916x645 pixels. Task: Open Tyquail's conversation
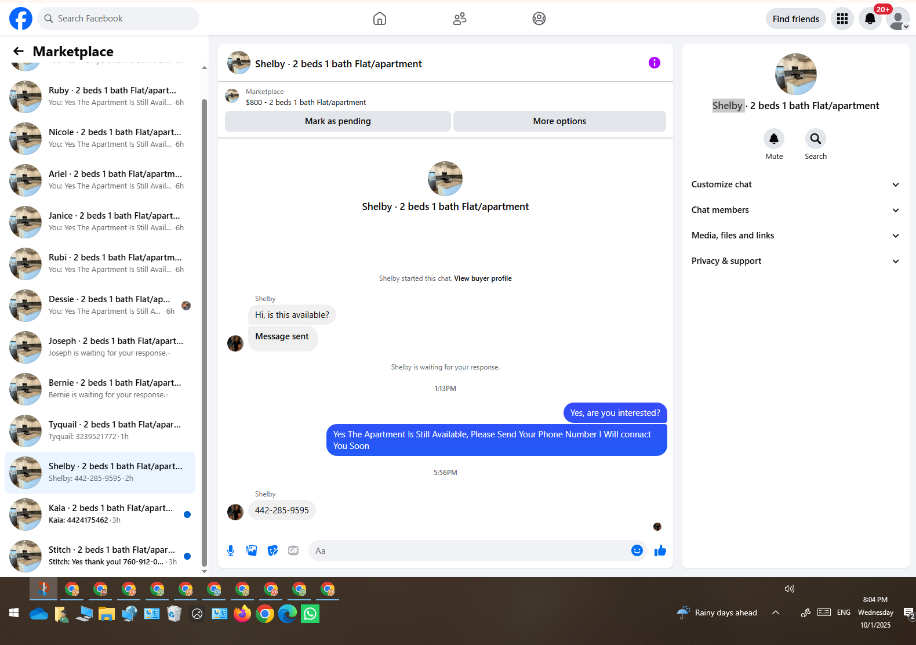tap(100, 430)
